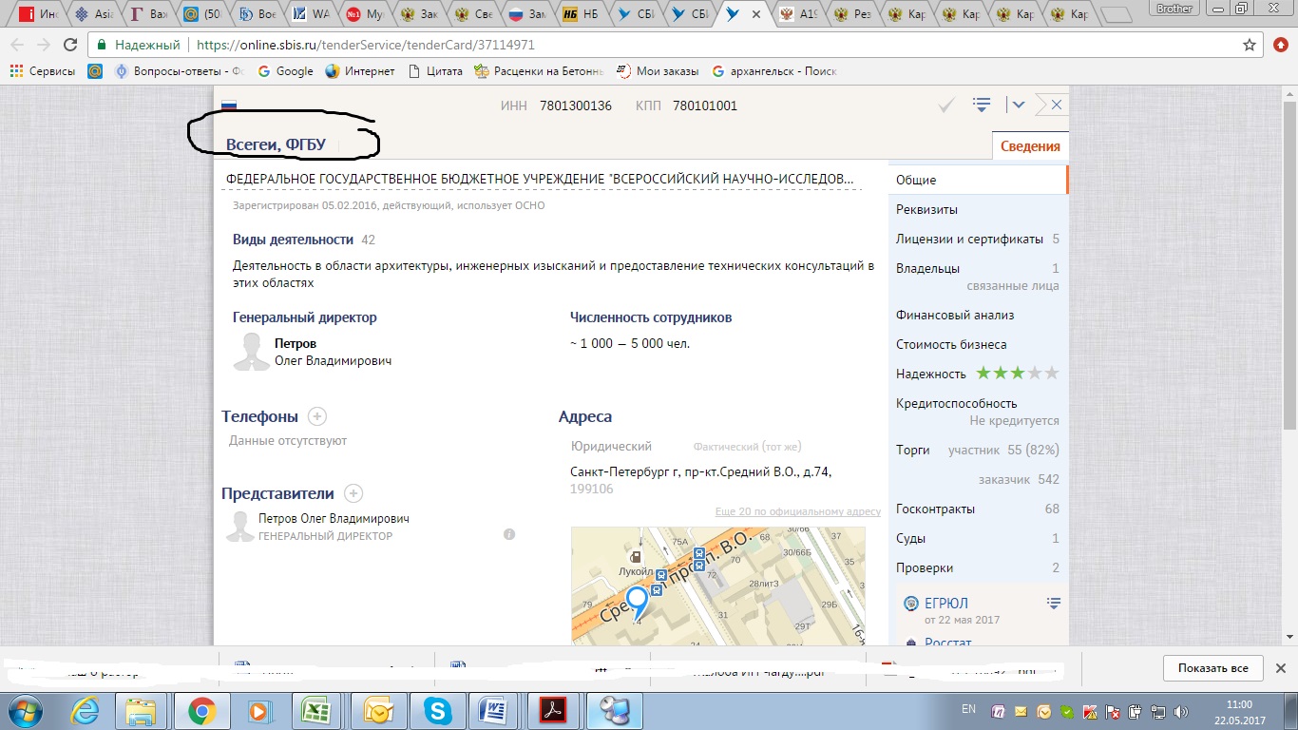Switch to the Фактический address option
The width and height of the screenshot is (1298, 730).
747,447
